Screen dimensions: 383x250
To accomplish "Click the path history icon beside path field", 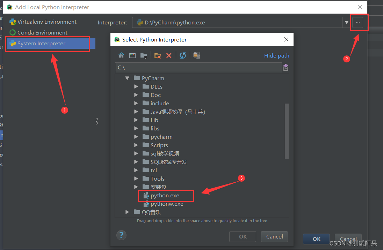I will click(x=286, y=67).
